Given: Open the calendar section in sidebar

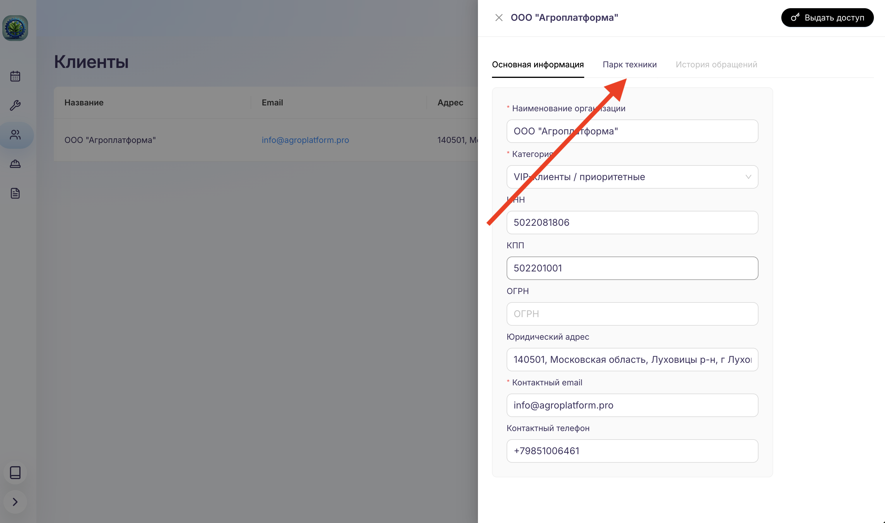Looking at the screenshot, I should [x=15, y=76].
